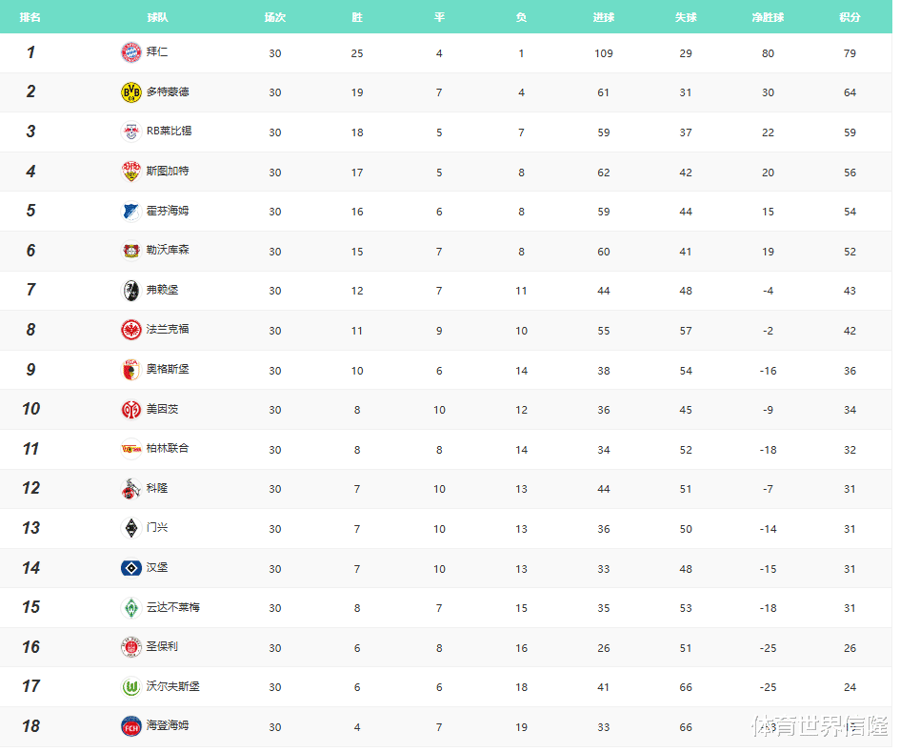The width and height of the screenshot is (900, 752).
Task: Open the 海登海姆 team name link
Action: point(168,725)
